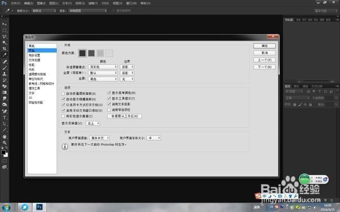Click the 确定 button

265,46
